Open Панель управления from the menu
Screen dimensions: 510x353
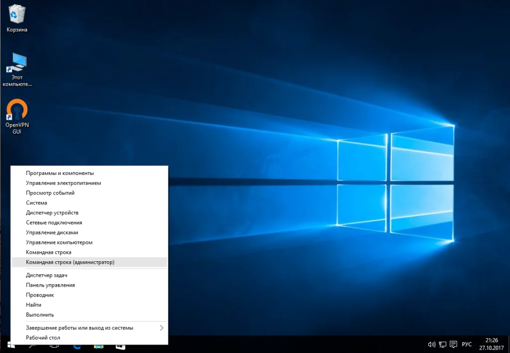coord(50,285)
